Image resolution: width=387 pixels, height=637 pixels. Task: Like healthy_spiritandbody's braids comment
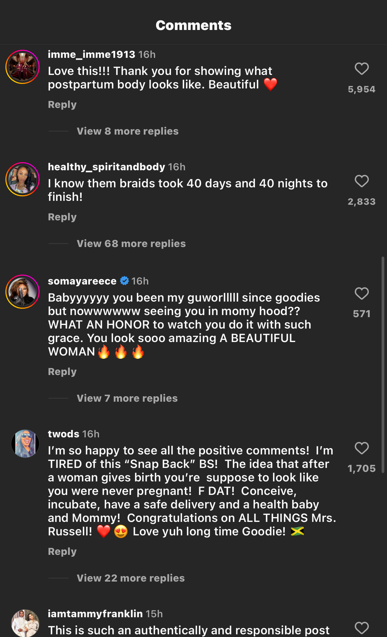[361, 181]
